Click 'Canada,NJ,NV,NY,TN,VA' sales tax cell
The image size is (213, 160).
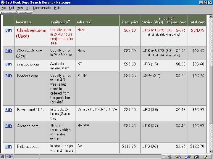click(x=97, y=109)
